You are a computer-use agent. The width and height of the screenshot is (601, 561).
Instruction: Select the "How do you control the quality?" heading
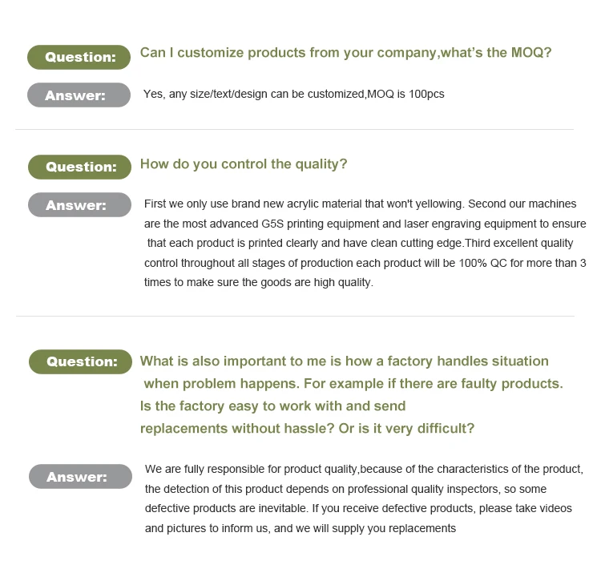coord(244,164)
